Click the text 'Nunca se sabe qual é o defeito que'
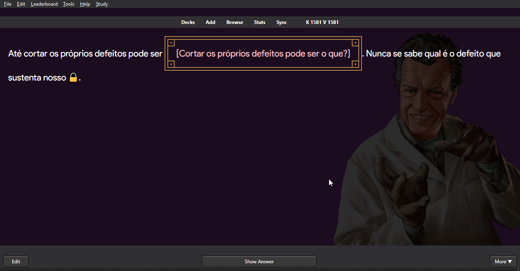Image resolution: width=520 pixels, height=271 pixels. pyautogui.click(x=433, y=54)
